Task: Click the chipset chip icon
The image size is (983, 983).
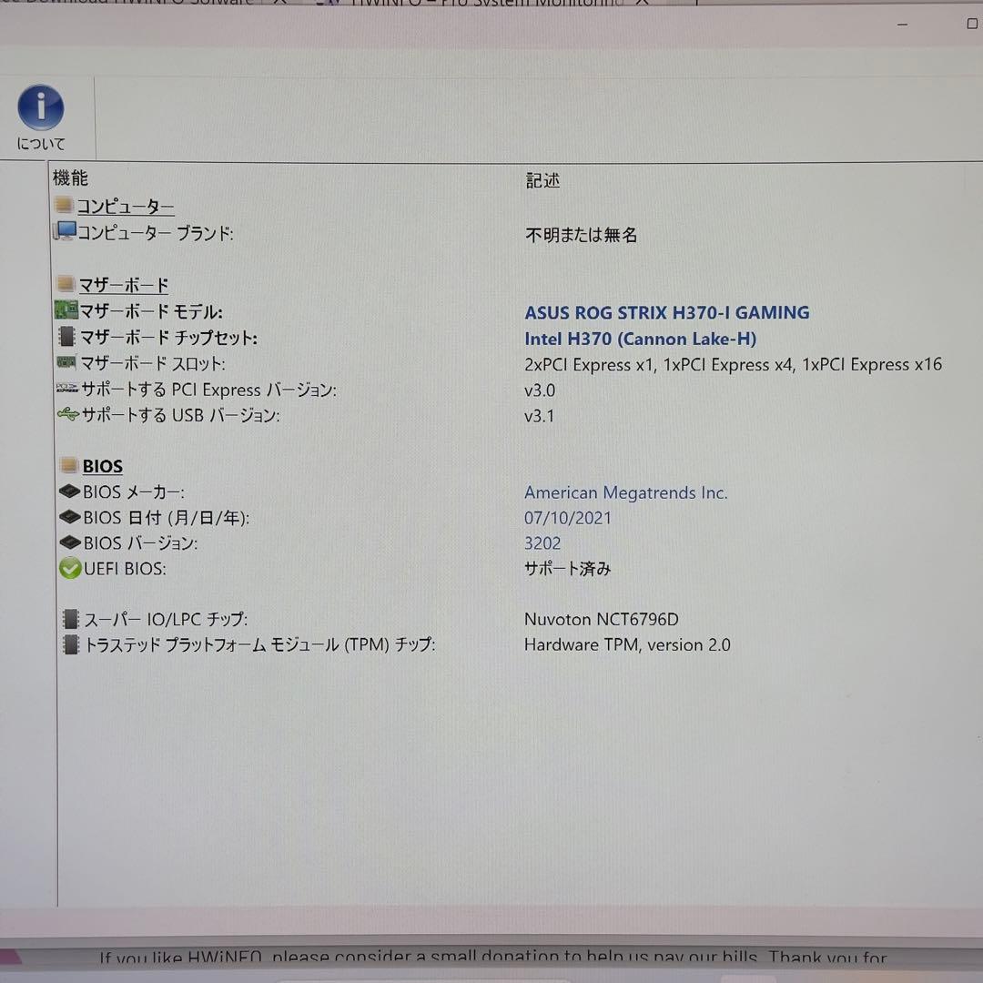Action: pyautogui.click(x=66, y=337)
